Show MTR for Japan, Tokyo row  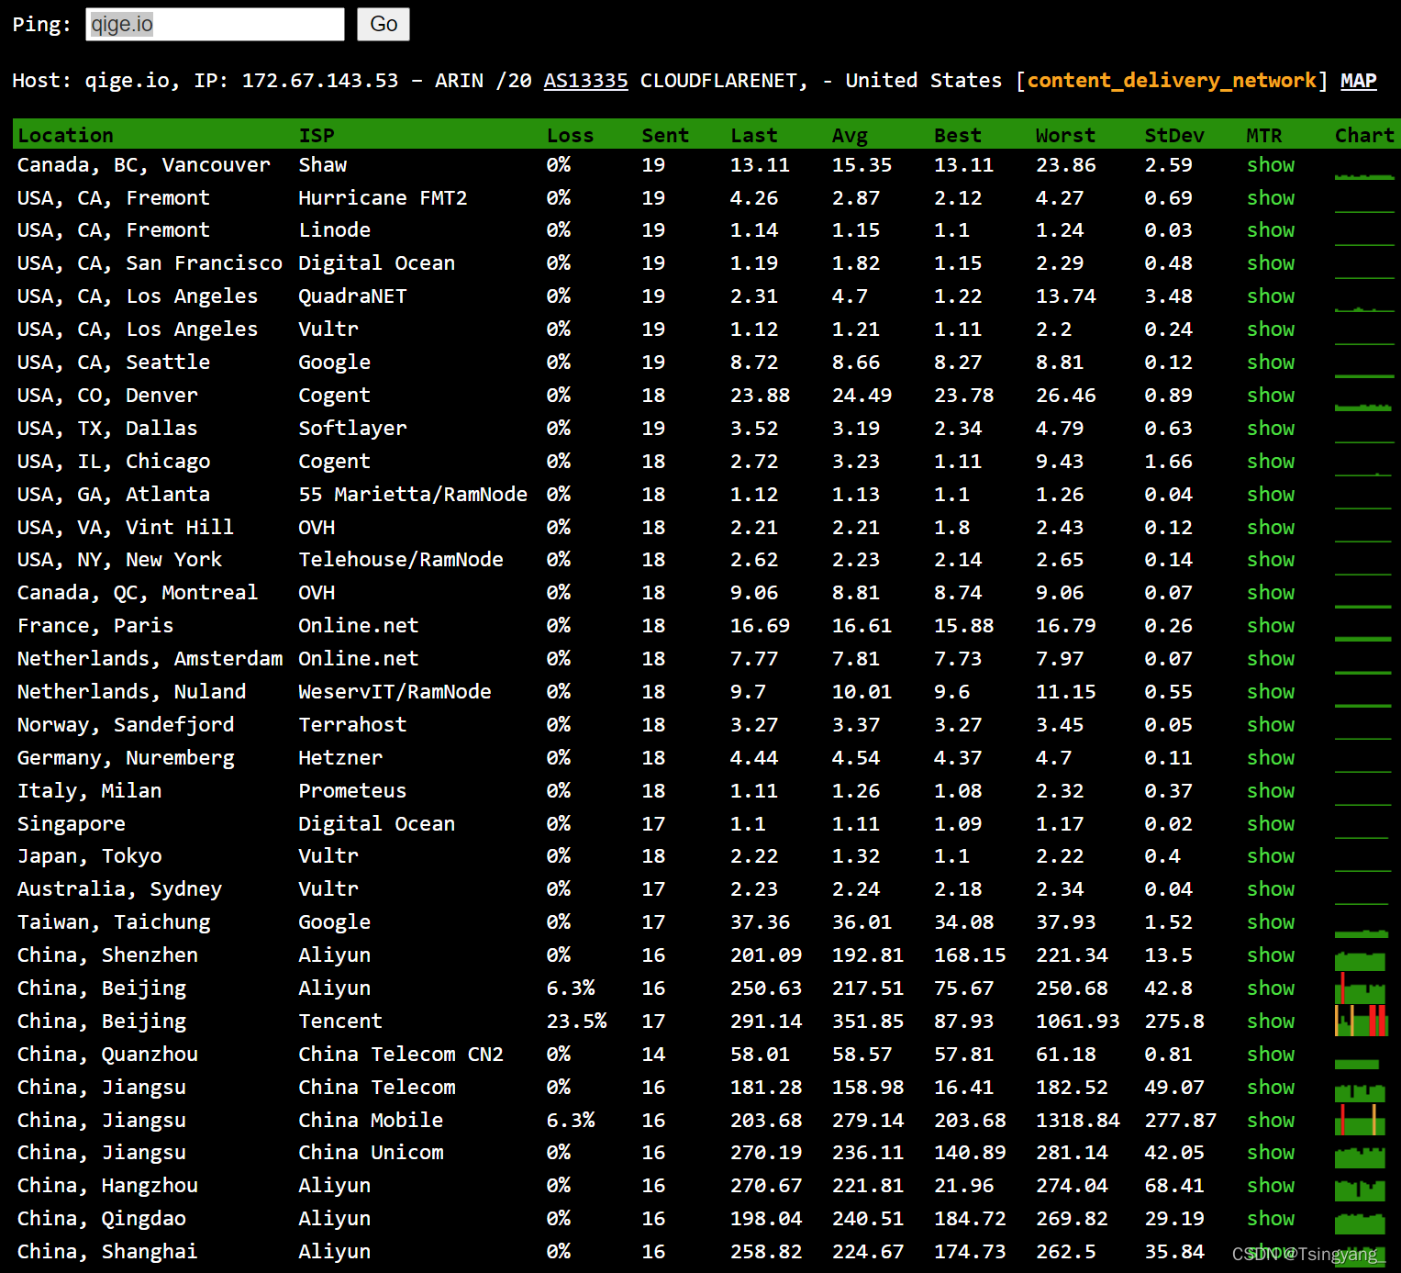coord(1271,856)
